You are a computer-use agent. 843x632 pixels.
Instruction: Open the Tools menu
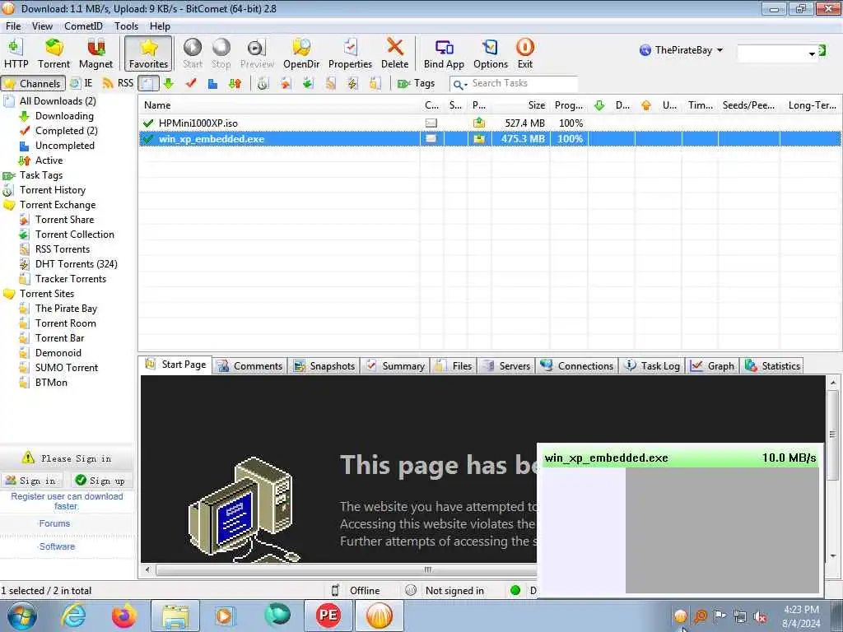click(126, 26)
